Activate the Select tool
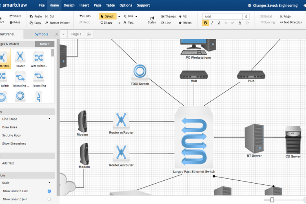The height and width of the screenshot is (204, 306). 108,16
